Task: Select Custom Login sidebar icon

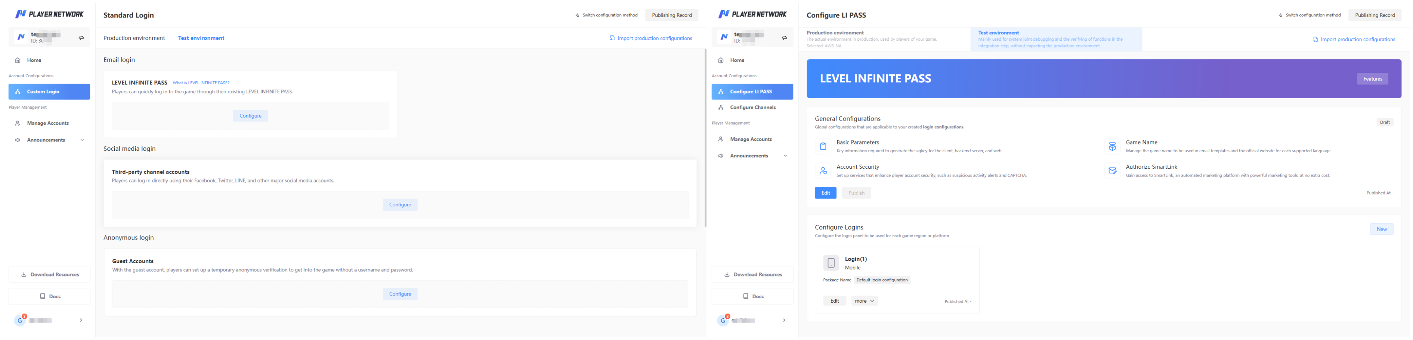Action: point(18,91)
